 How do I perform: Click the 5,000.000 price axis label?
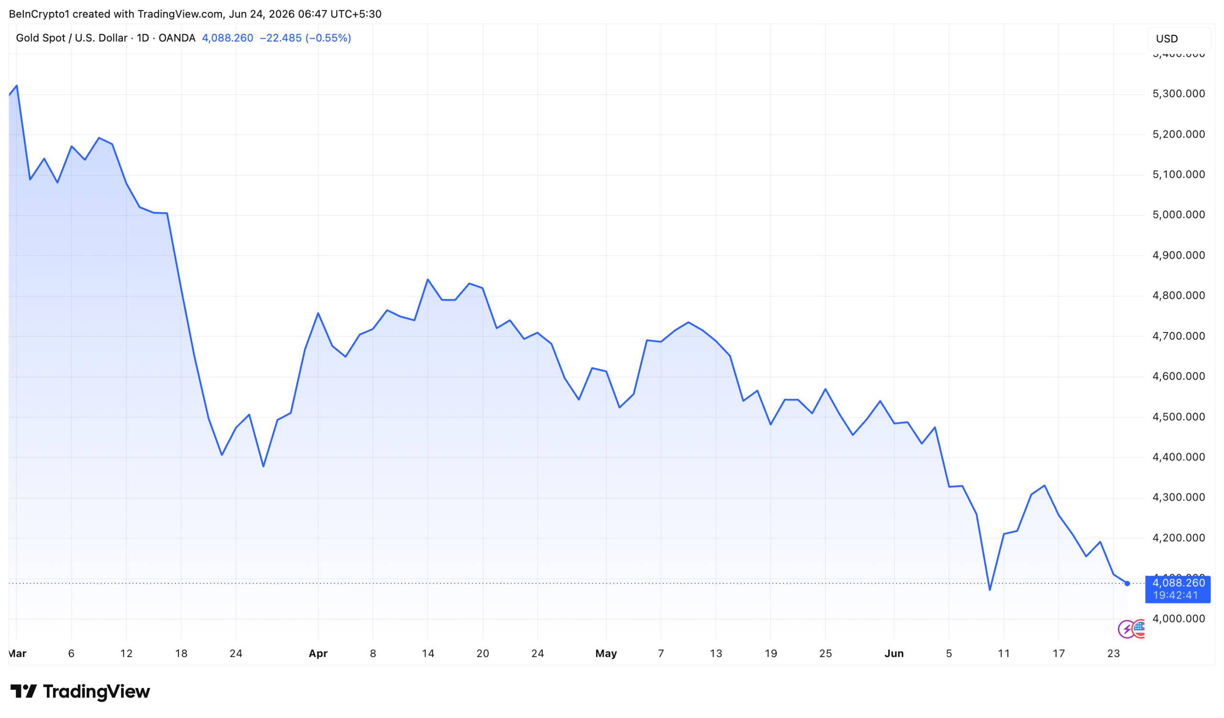pos(1179,215)
